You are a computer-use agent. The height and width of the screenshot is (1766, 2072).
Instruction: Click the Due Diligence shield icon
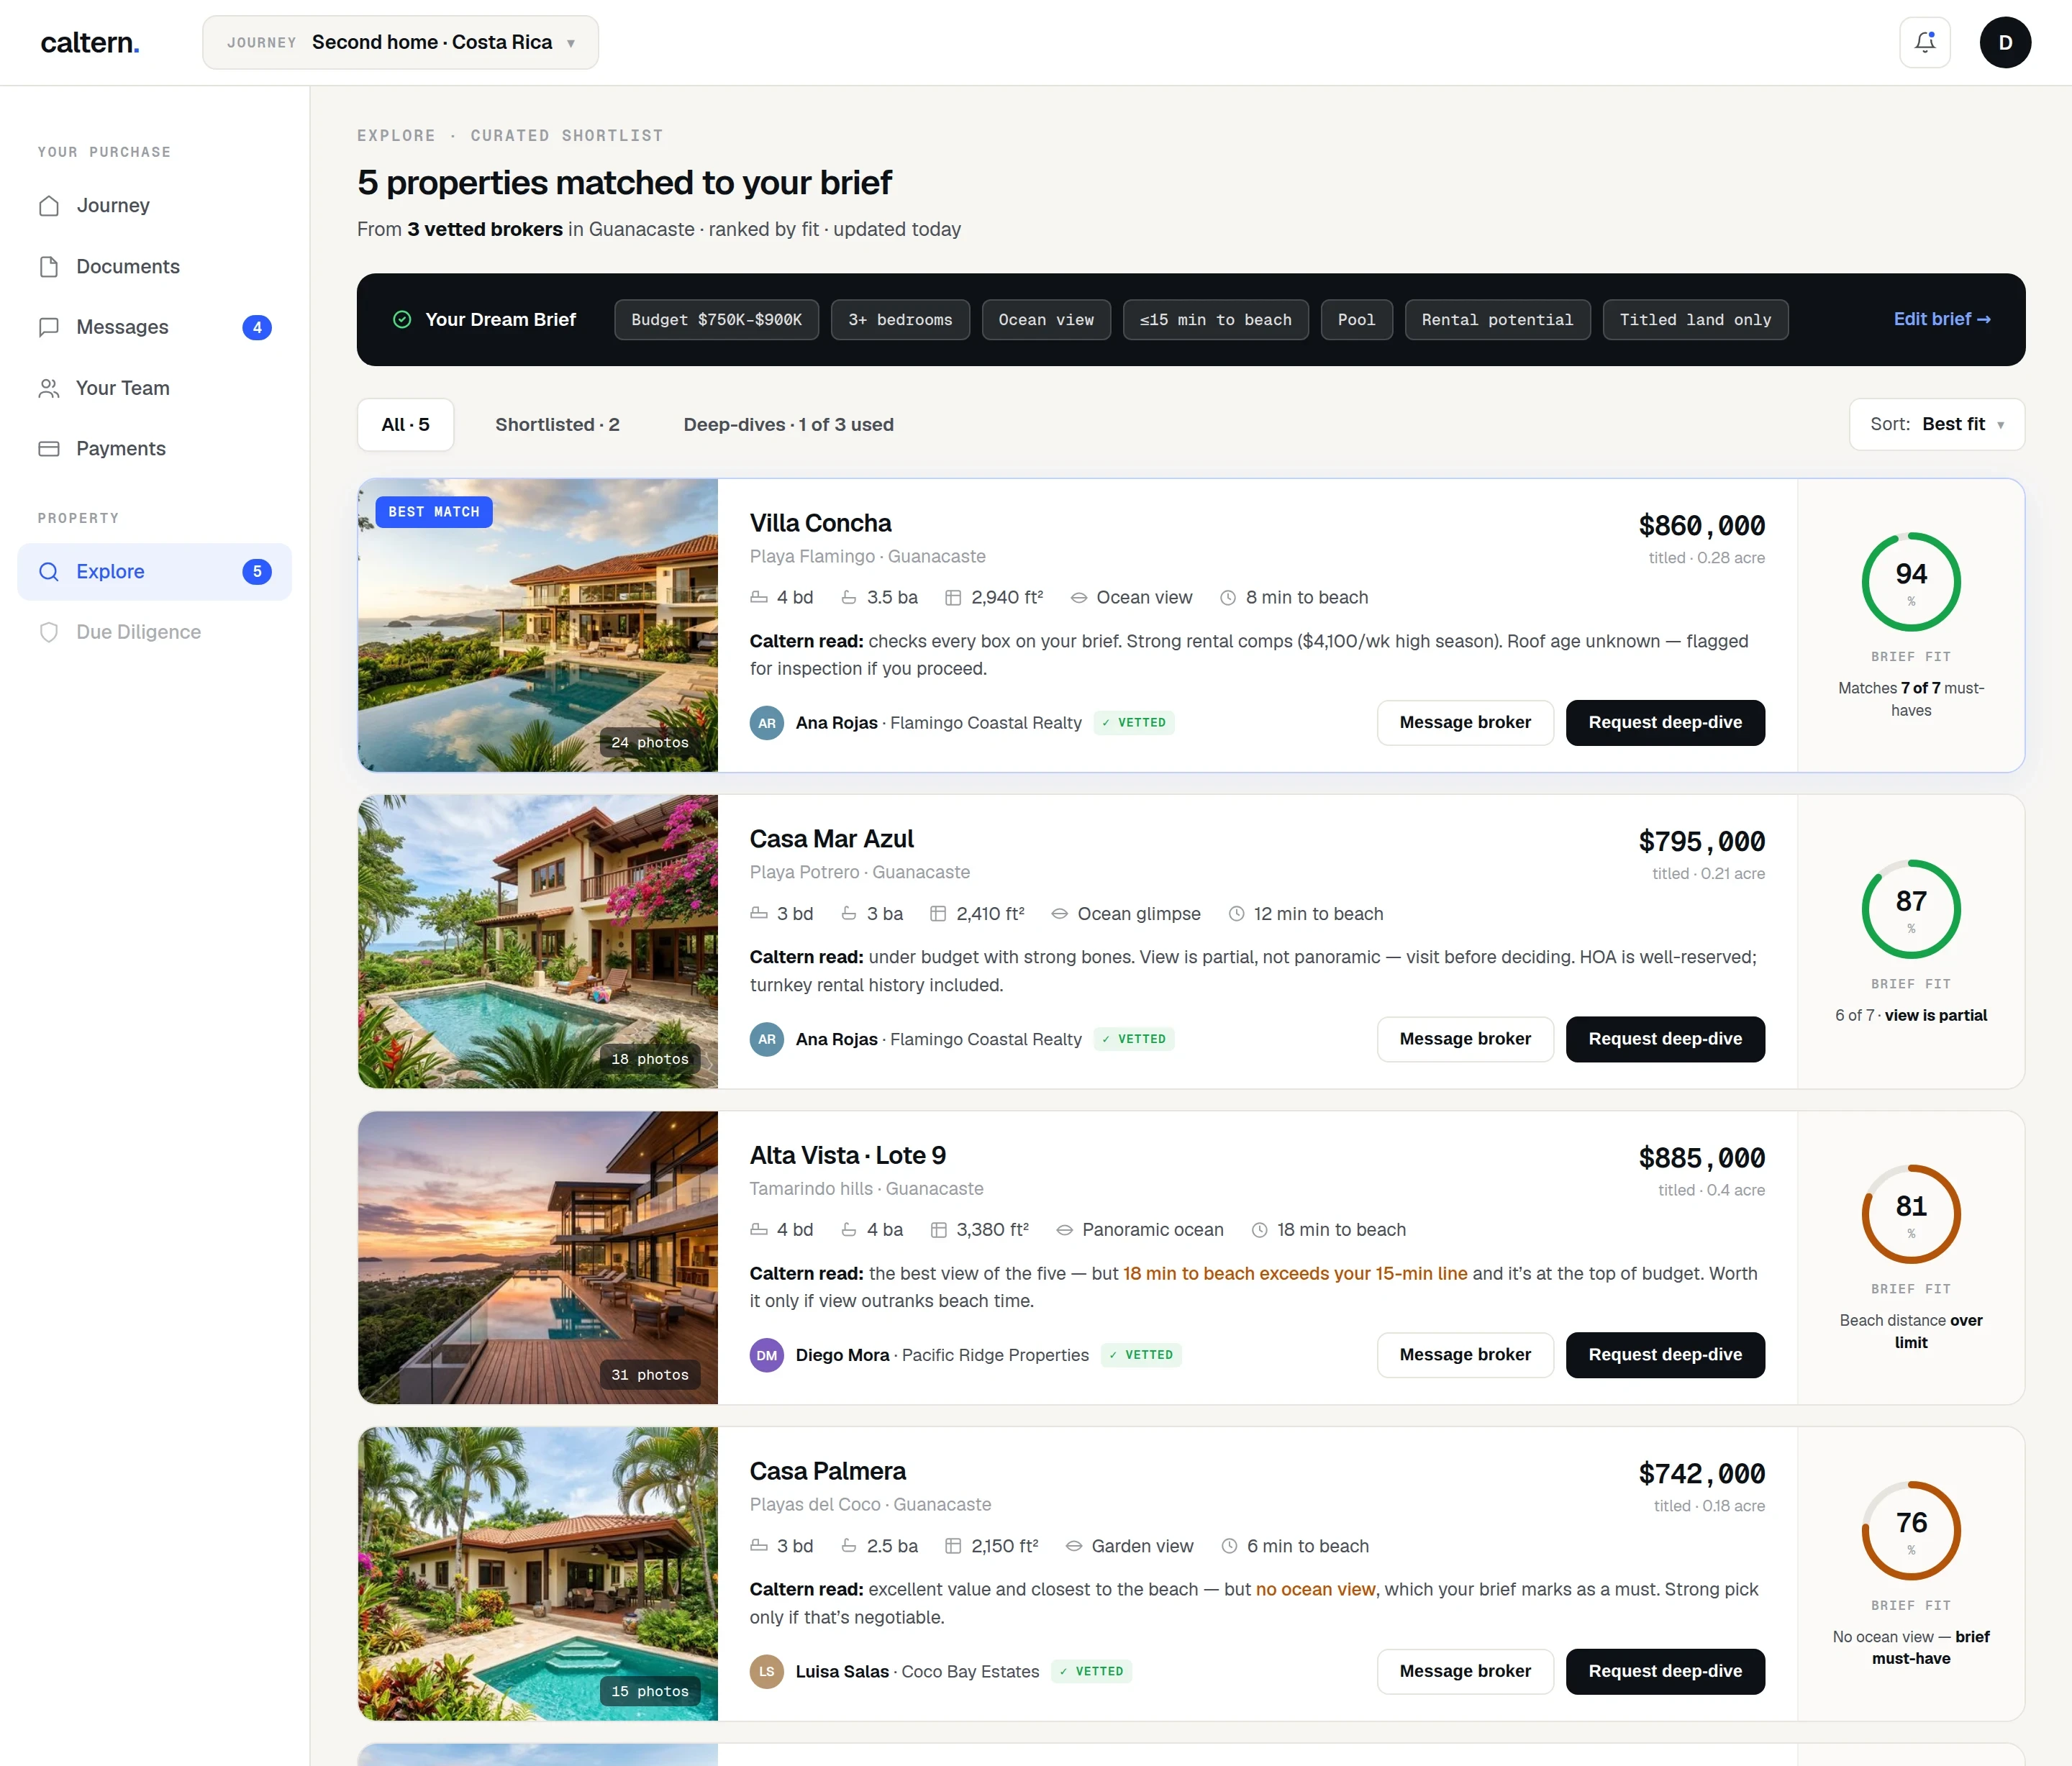(49, 632)
